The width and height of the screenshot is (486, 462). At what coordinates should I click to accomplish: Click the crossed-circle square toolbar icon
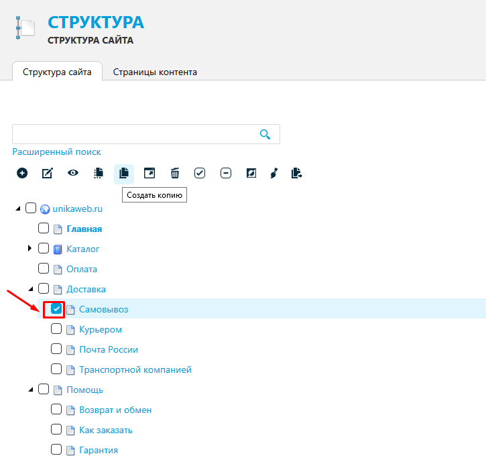point(251,173)
